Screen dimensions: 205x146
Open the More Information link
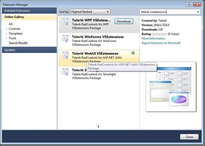(153, 39)
